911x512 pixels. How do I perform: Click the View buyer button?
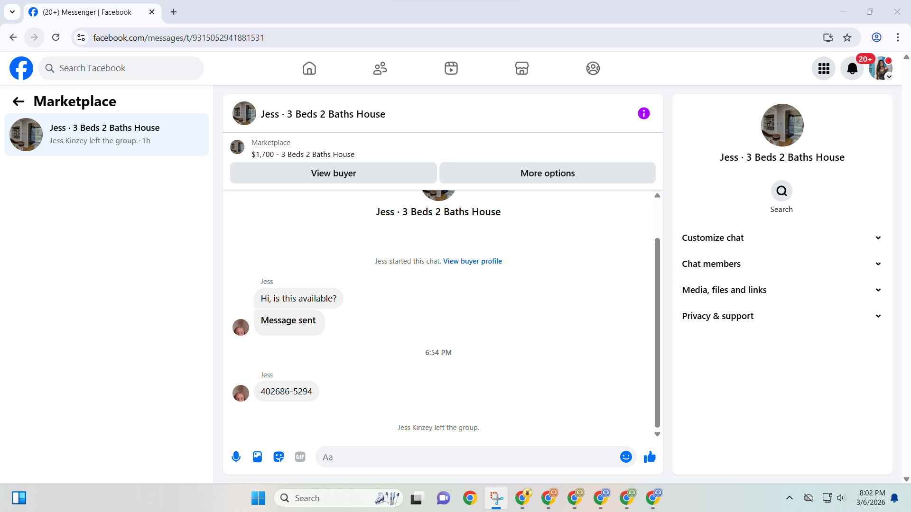coord(333,173)
